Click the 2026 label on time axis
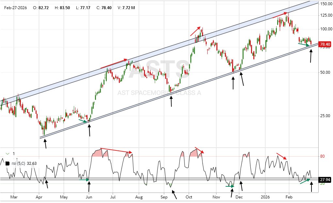The image size is (333, 203). click(x=265, y=197)
